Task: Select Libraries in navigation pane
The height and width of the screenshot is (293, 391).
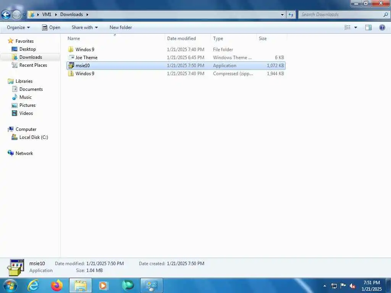Action: pos(24,81)
